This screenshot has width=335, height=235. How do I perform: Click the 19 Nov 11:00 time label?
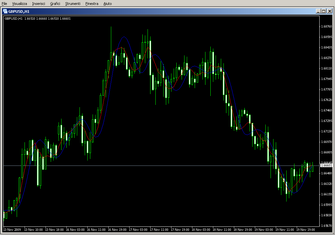pos(285,230)
